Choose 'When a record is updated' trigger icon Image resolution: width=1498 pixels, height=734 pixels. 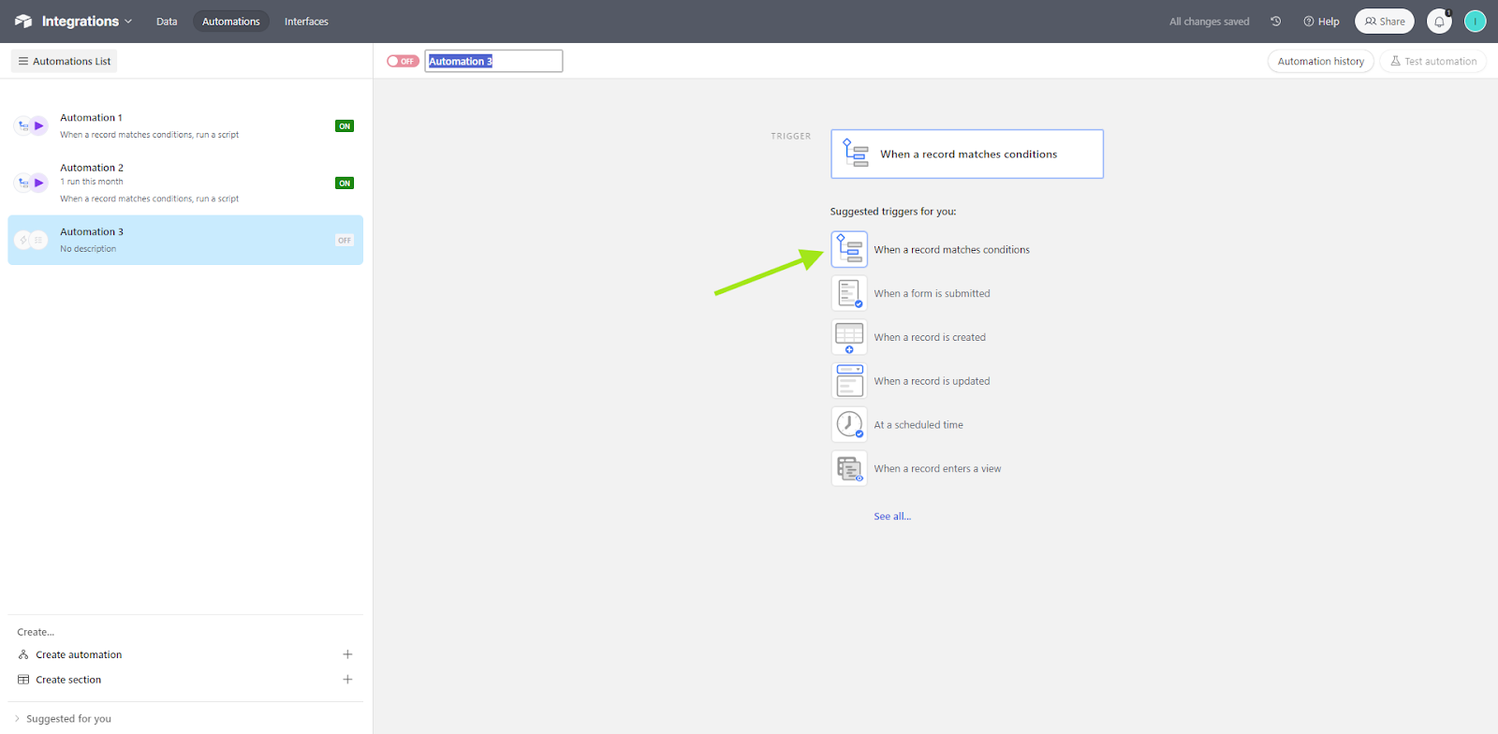click(x=849, y=381)
